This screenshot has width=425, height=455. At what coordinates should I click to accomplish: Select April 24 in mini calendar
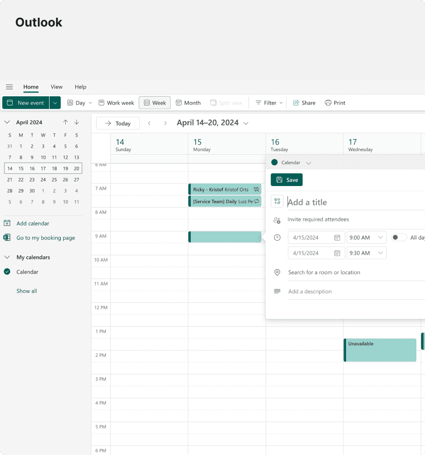43,179
